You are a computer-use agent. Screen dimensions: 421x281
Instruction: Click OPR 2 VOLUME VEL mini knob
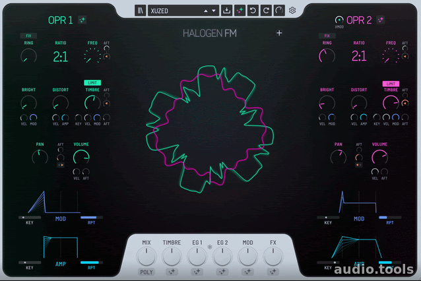(x=375, y=172)
